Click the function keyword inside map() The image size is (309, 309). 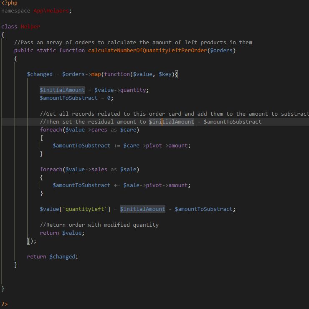coord(117,74)
